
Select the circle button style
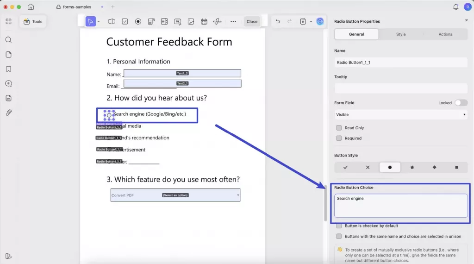[390, 167]
